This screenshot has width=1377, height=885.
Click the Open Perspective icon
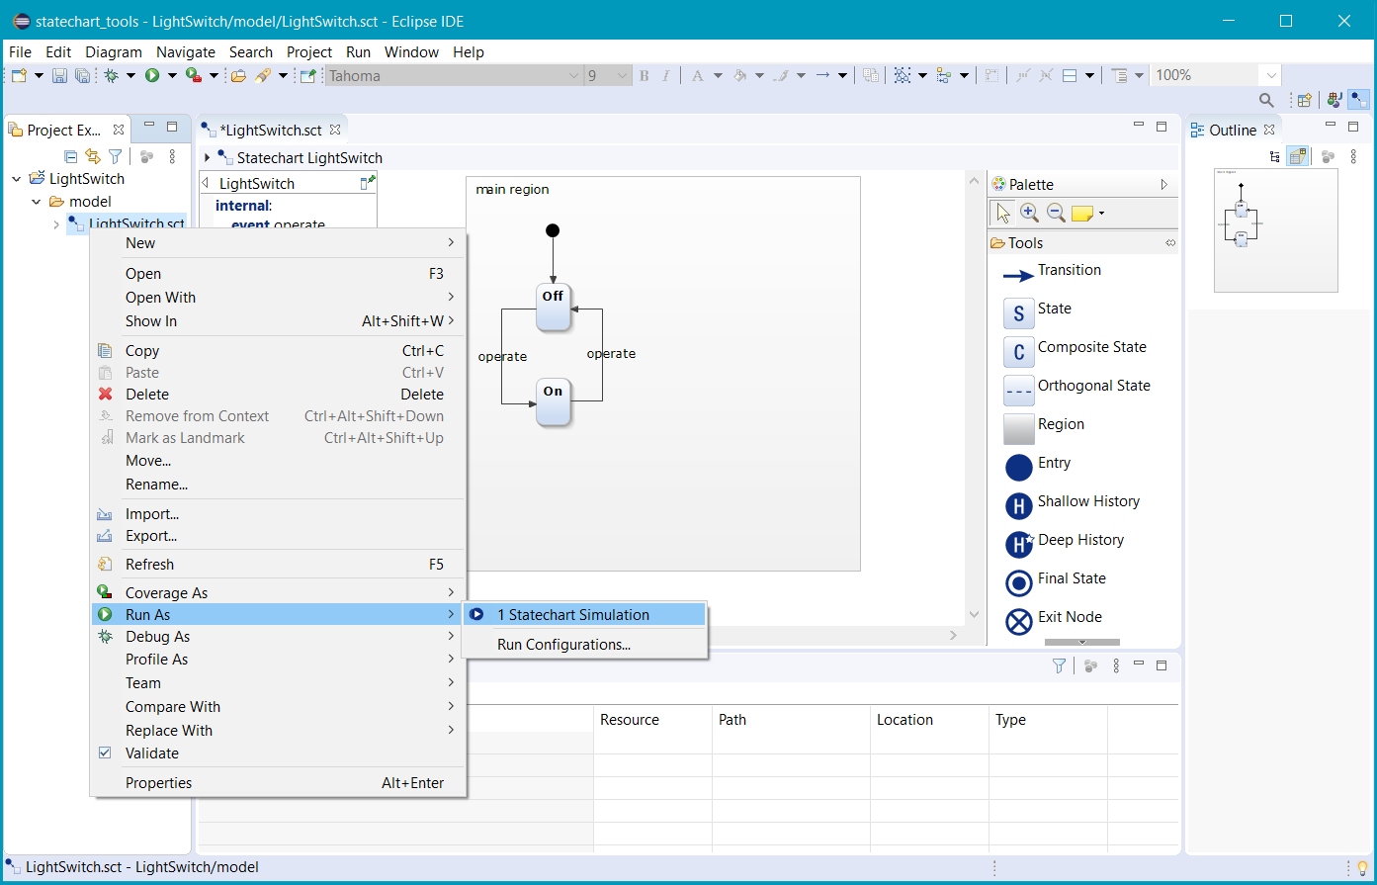coord(1305,100)
